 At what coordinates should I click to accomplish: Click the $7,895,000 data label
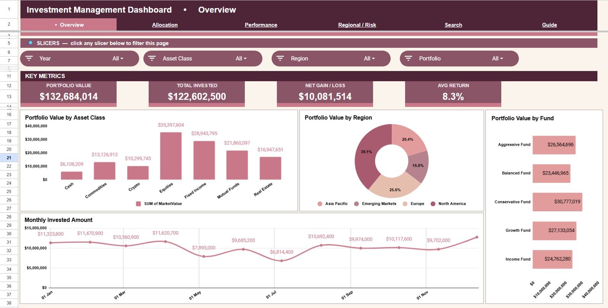[204, 248]
